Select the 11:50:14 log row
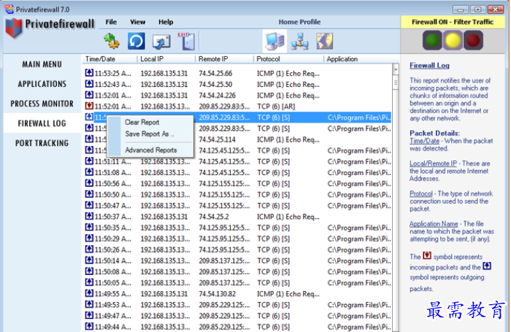The height and width of the screenshot is (332, 511). [x=238, y=260]
